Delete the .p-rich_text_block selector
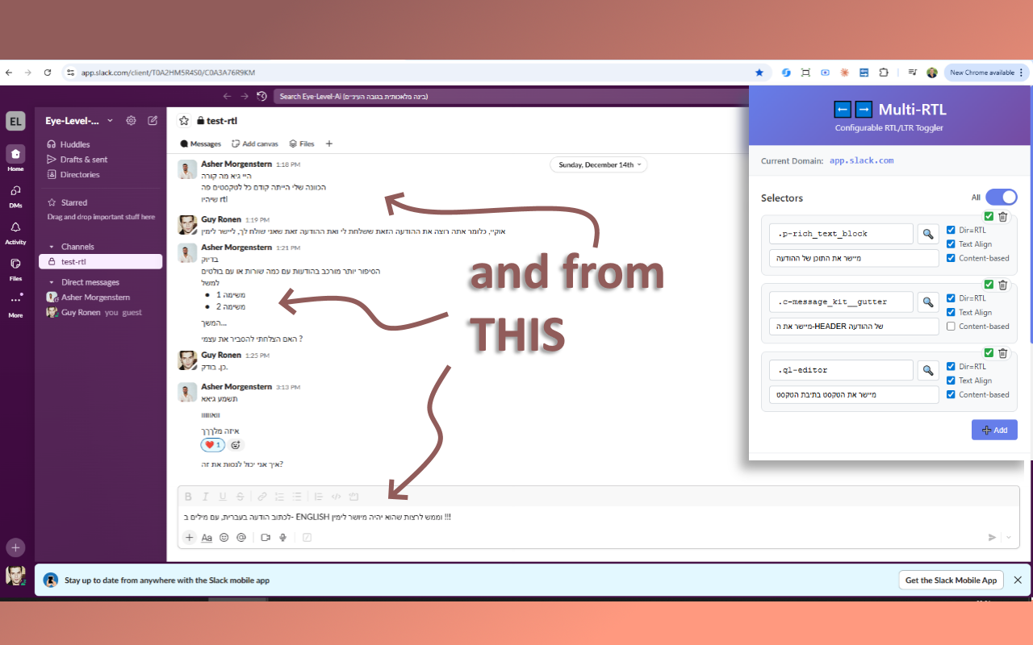 (1003, 216)
